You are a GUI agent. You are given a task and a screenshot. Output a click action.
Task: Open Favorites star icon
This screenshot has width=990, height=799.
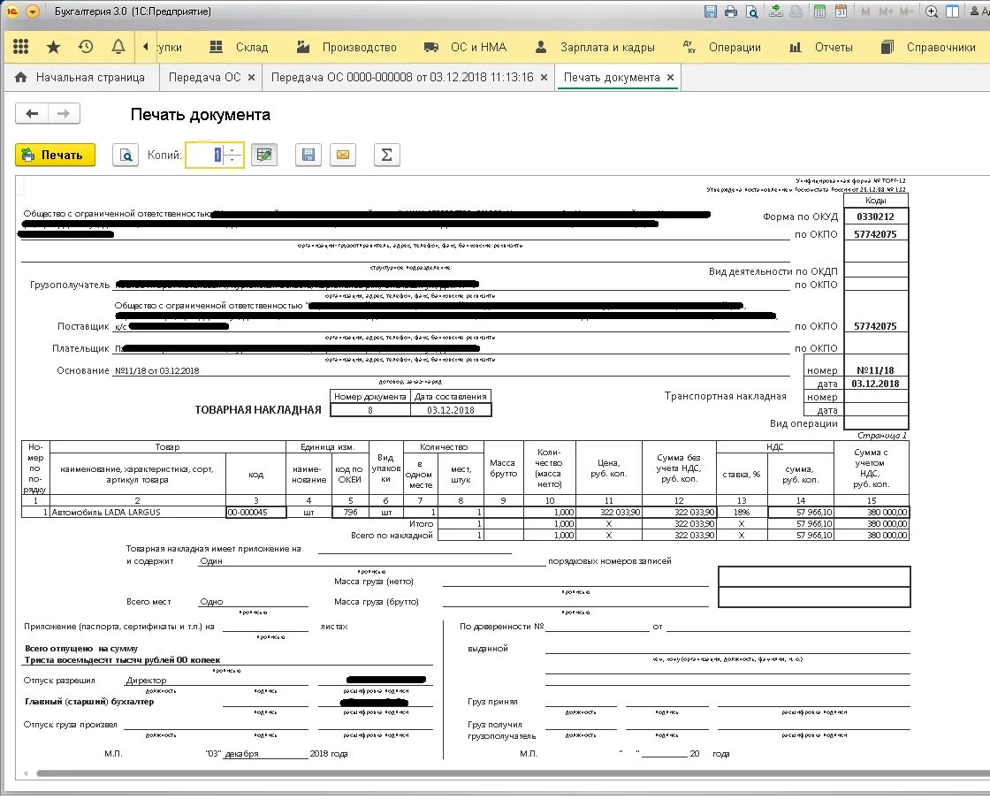[x=54, y=46]
